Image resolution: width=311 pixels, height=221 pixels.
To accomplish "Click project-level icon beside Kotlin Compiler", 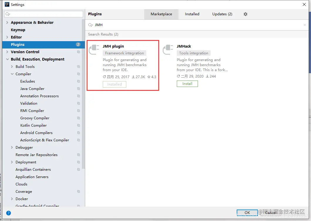I will click(x=78, y=125).
